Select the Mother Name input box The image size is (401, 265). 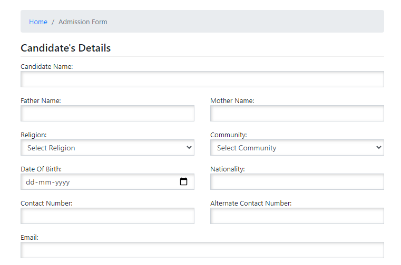[x=297, y=114]
